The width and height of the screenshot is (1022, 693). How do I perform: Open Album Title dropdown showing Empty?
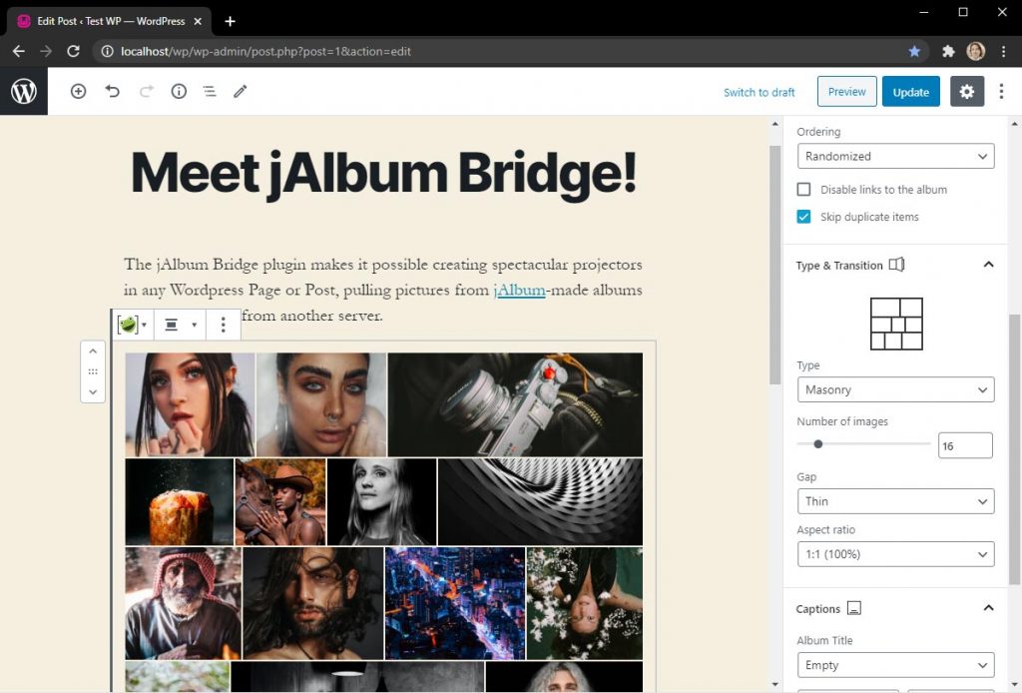[895, 665]
